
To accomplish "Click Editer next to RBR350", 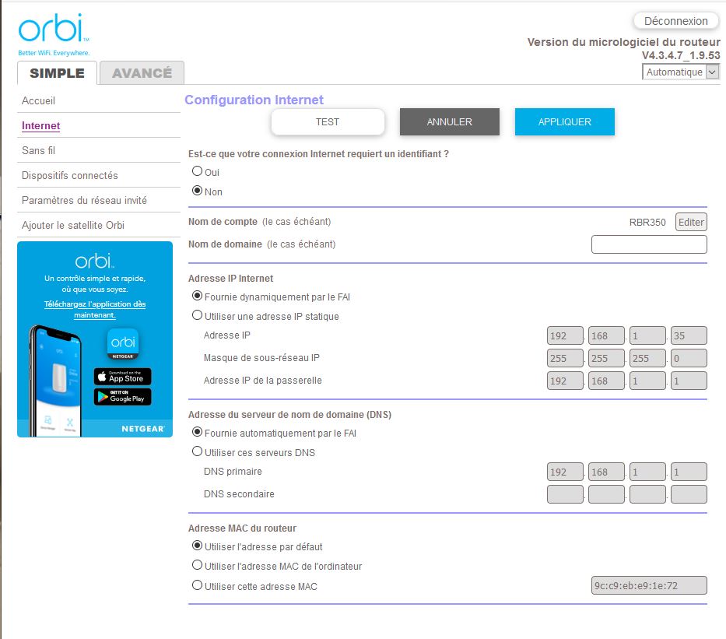I will click(690, 222).
